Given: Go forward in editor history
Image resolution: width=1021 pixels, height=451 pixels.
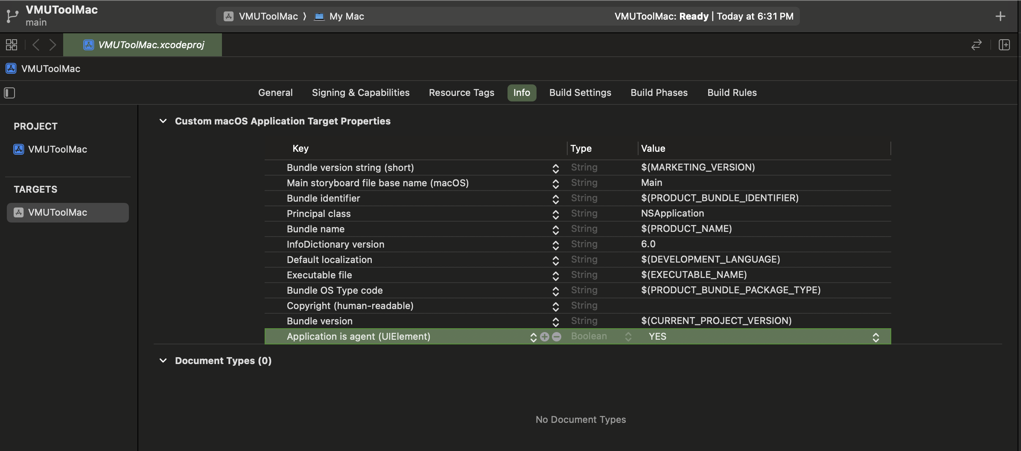Looking at the screenshot, I should 53,45.
